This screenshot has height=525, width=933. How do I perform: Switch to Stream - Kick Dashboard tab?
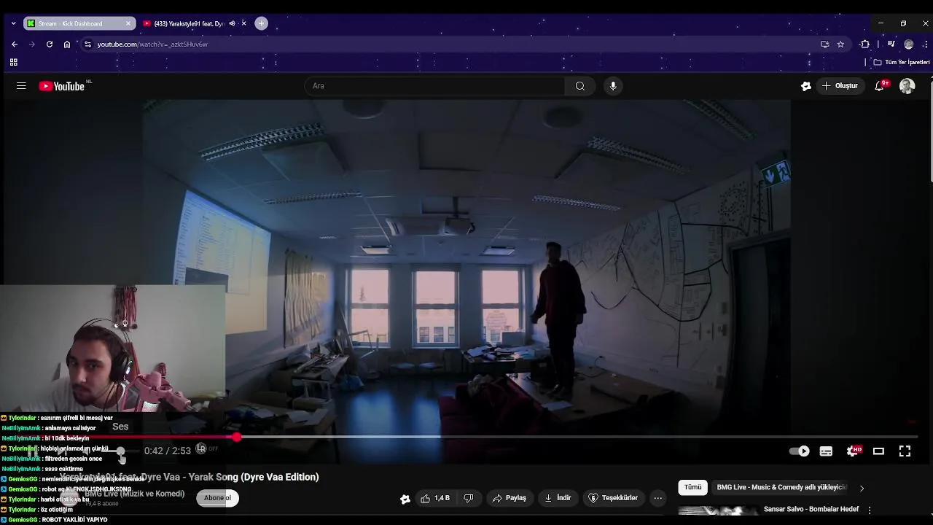[x=79, y=23]
